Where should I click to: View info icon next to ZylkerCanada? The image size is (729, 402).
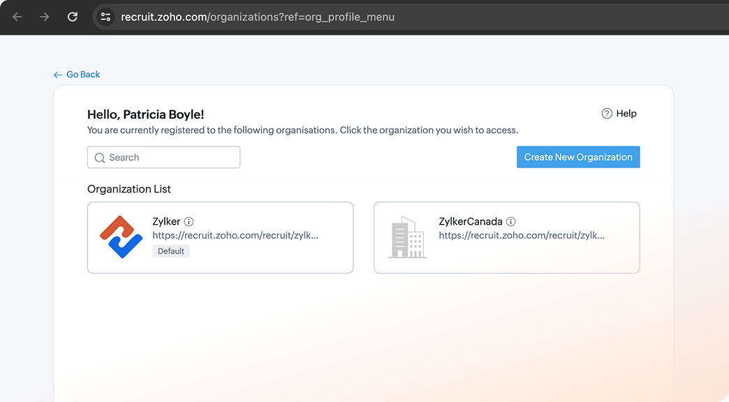[510, 221]
